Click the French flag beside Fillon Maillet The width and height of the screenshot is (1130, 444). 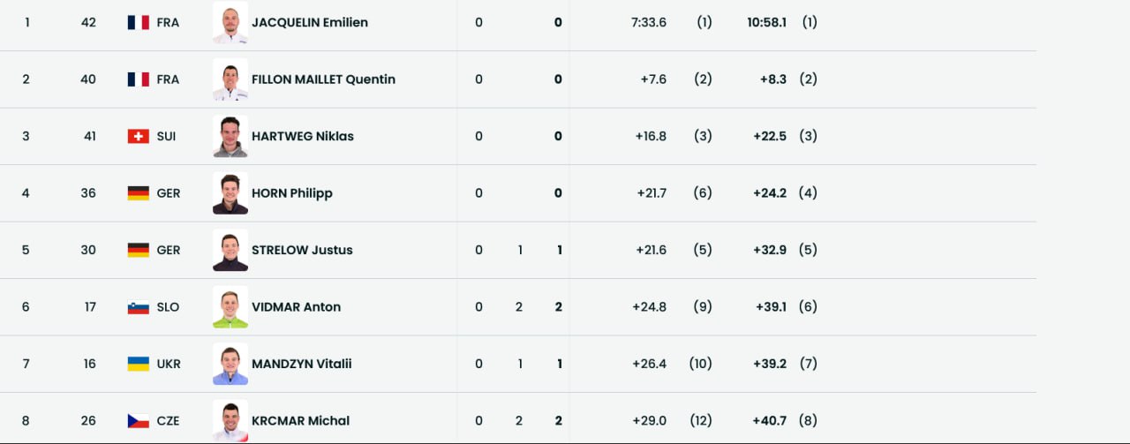[139, 79]
